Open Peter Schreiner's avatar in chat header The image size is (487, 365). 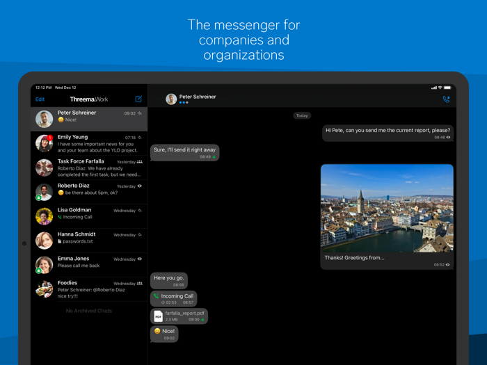click(x=171, y=99)
